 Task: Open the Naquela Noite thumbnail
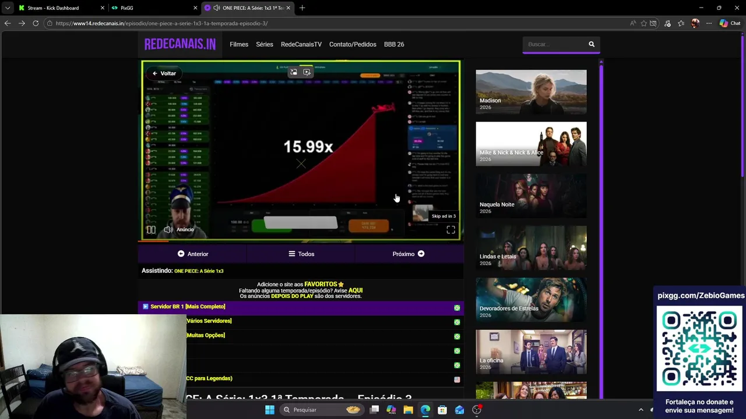pos(531,196)
